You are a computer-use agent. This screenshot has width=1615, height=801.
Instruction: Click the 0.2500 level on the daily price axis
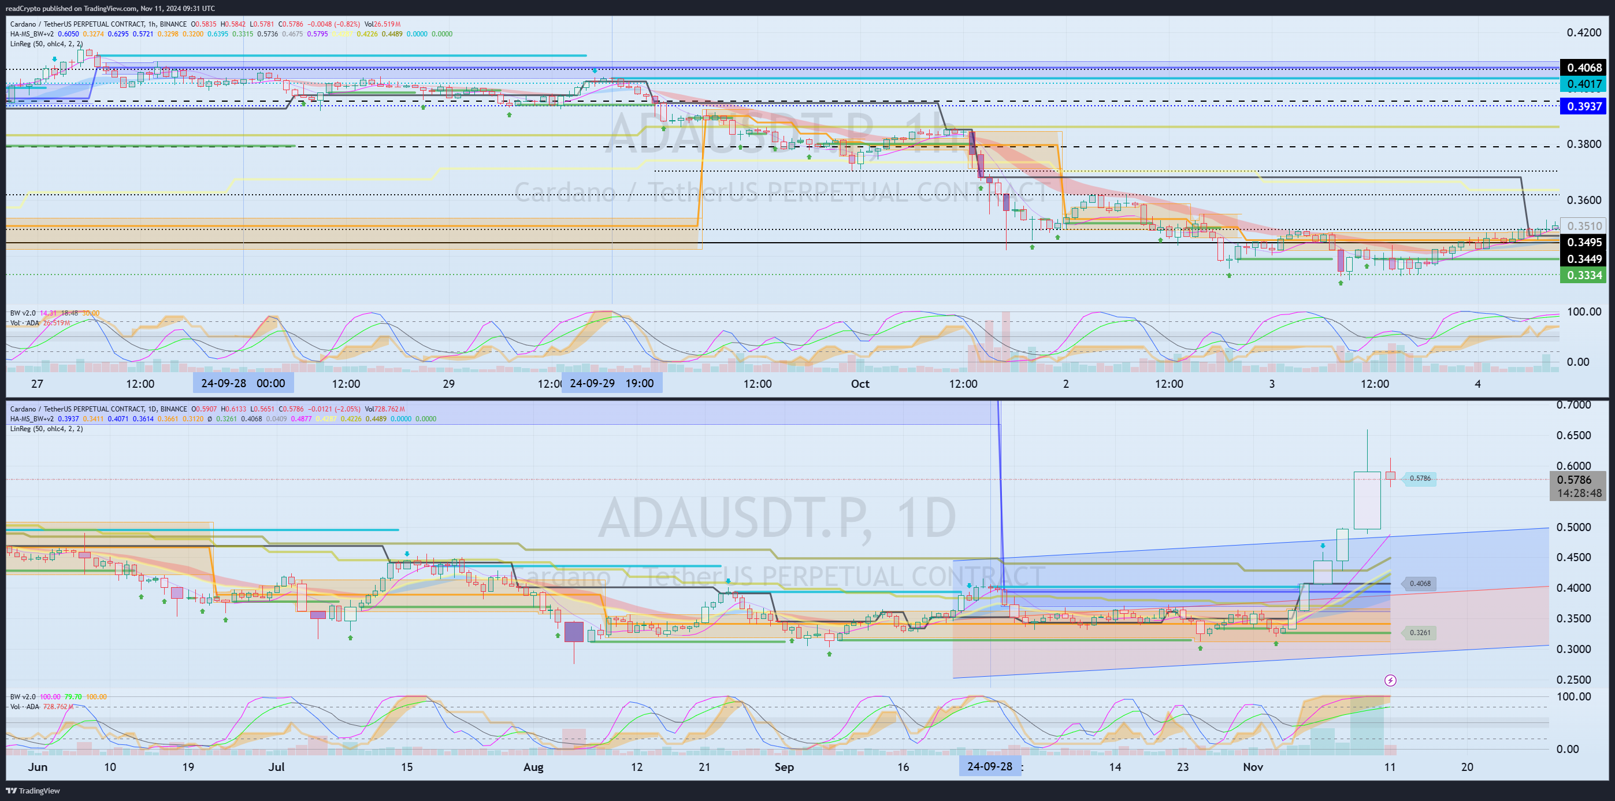click(1573, 679)
